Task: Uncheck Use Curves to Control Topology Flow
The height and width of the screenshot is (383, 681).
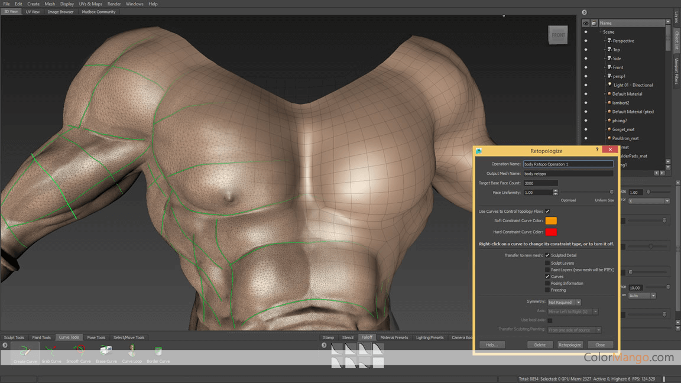Action: [x=547, y=210]
